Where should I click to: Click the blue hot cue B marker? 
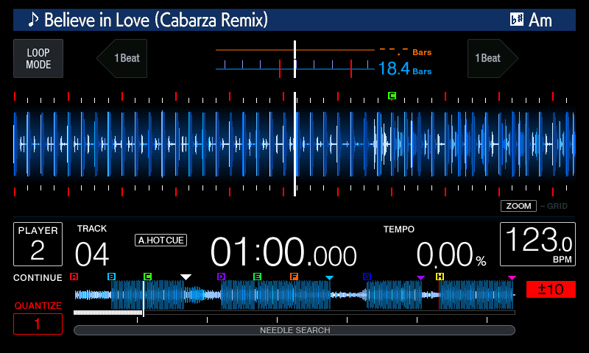(x=111, y=277)
